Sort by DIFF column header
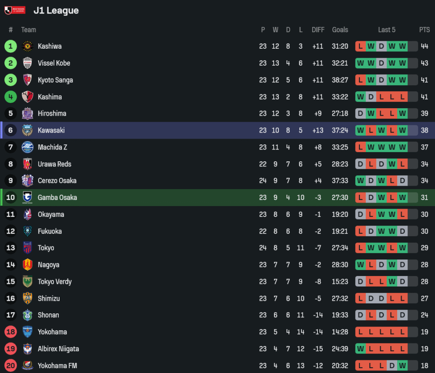This screenshot has height=373, width=435. [318, 30]
